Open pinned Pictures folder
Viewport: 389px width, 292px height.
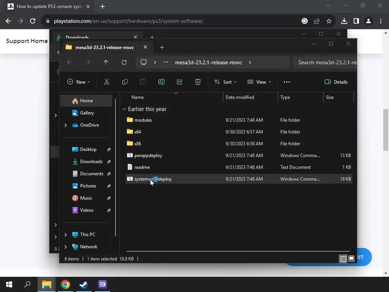click(x=88, y=186)
